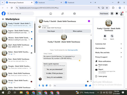The image size is (127, 95).
Task: Open Fabian's townhouse conversation
Action: (x=17, y=53)
